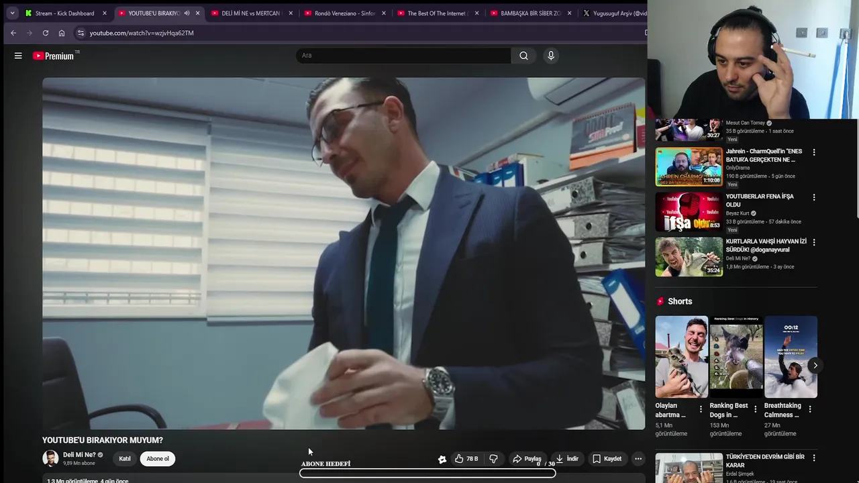Viewport: 859px width, 483px height.
Task: Like the video with 78 B thumbs up
Action: [466, 459]
